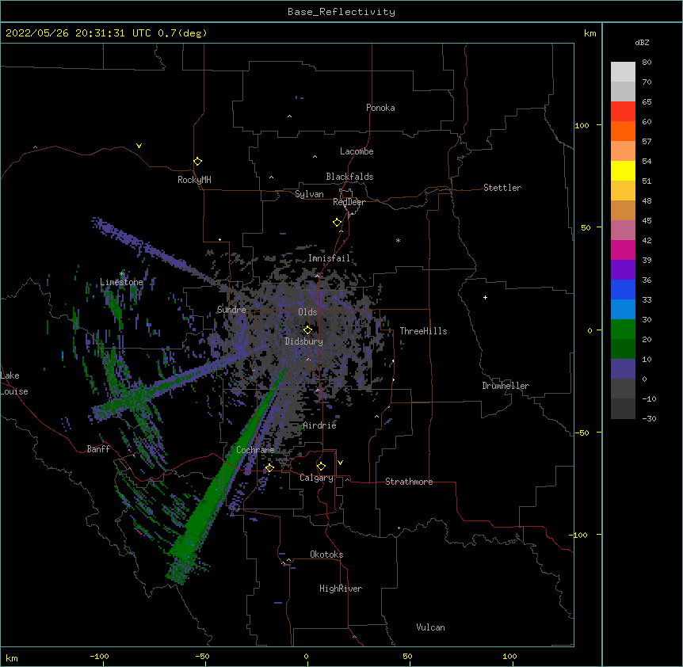Viewport: 683px width, 667px height.
Task: Click the yellow V marker northwest of RockyMH
Action: pos(139,146)
